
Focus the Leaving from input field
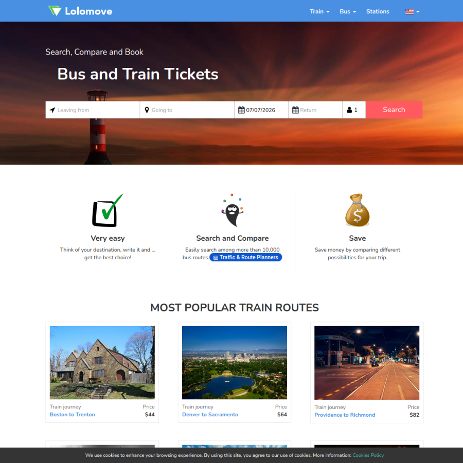point(93,110)
